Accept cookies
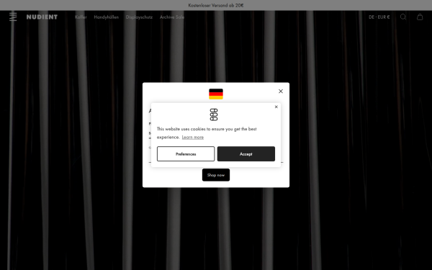The width and height of the screenshot is (432, 270). (246, 154)
